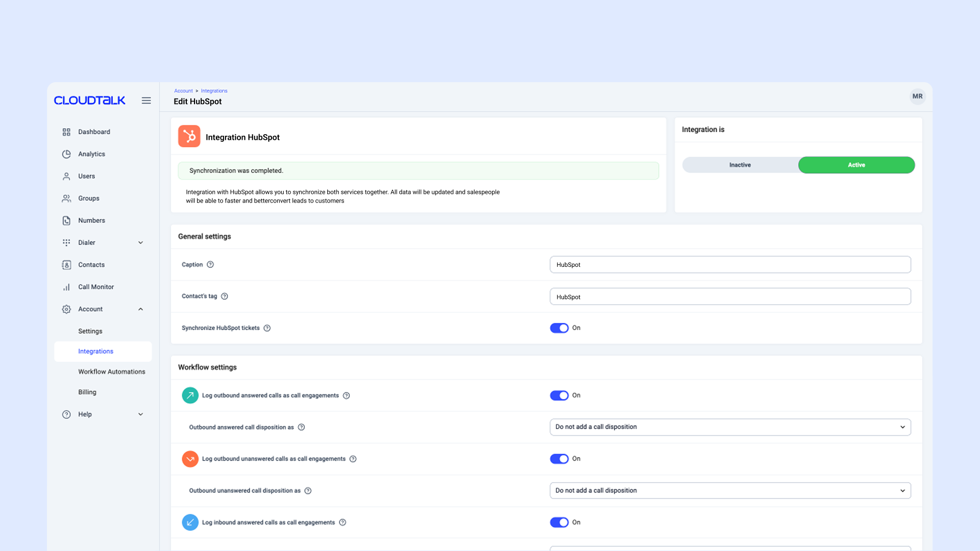Click help icon next to Contact's tag

225,296
